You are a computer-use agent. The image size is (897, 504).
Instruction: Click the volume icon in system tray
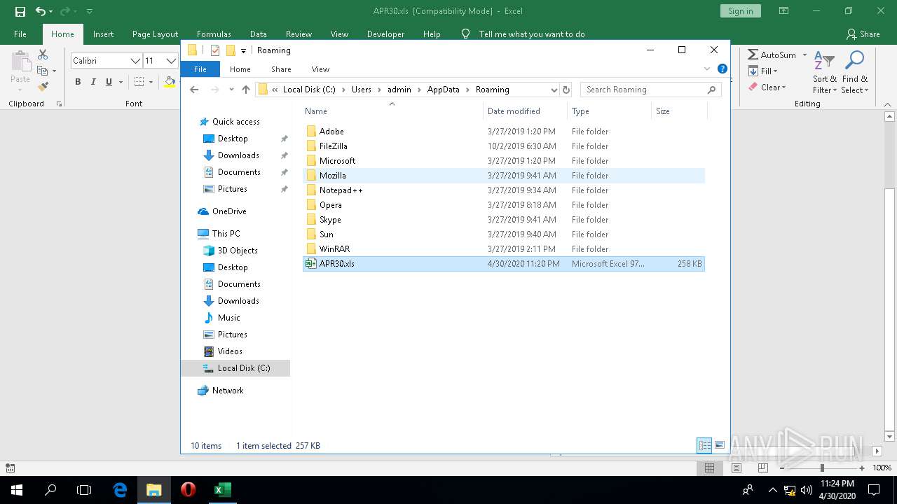[806, 490]
